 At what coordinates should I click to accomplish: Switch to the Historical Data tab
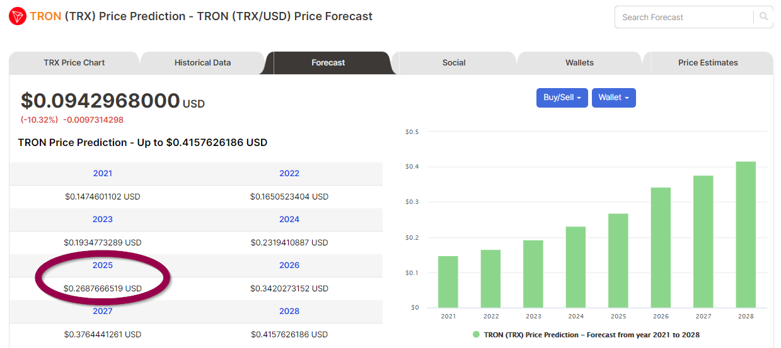(202, 63)
